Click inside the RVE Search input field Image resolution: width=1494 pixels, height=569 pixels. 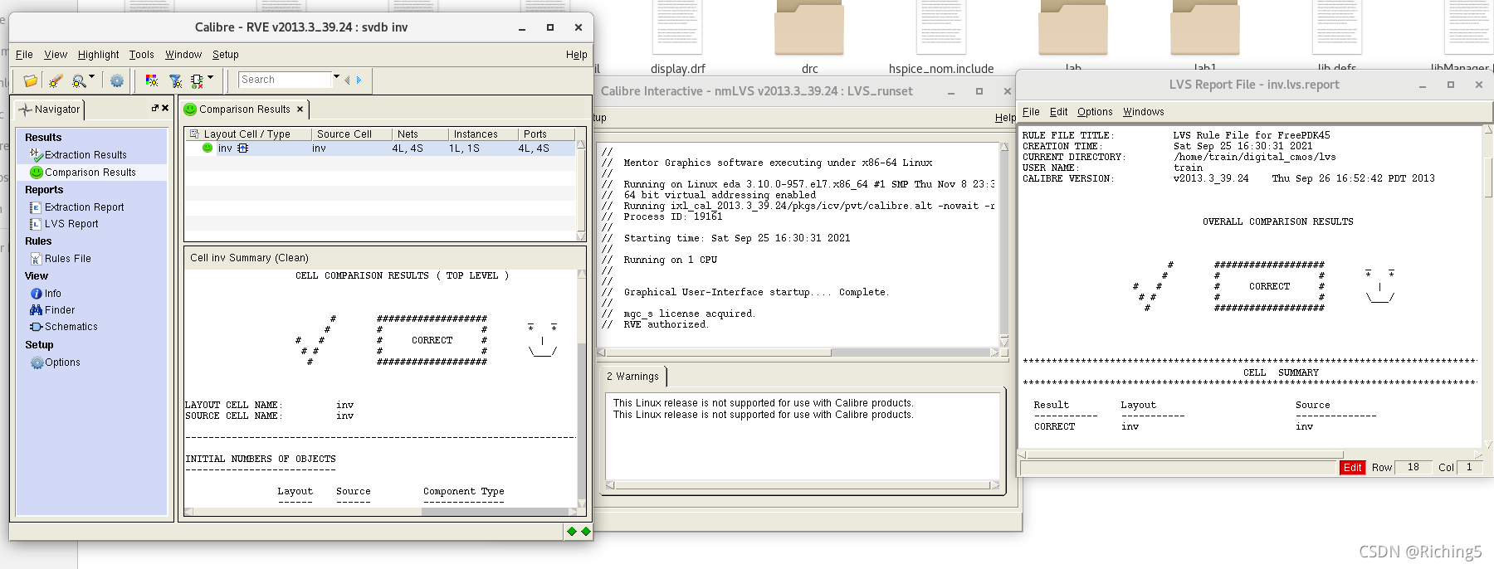(284, 80)
